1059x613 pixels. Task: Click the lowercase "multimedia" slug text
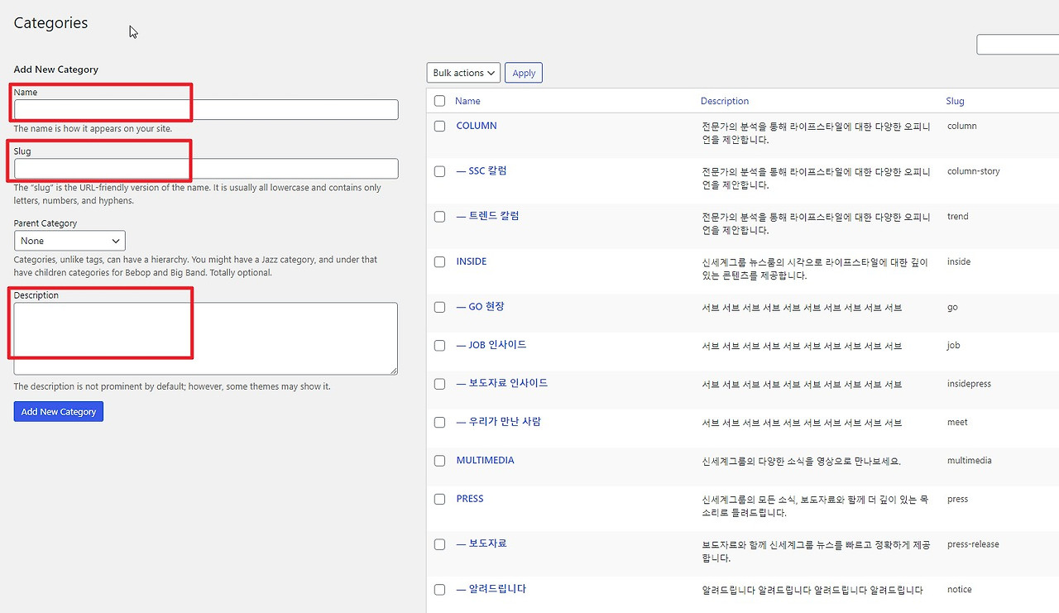[x=970, y=461]
